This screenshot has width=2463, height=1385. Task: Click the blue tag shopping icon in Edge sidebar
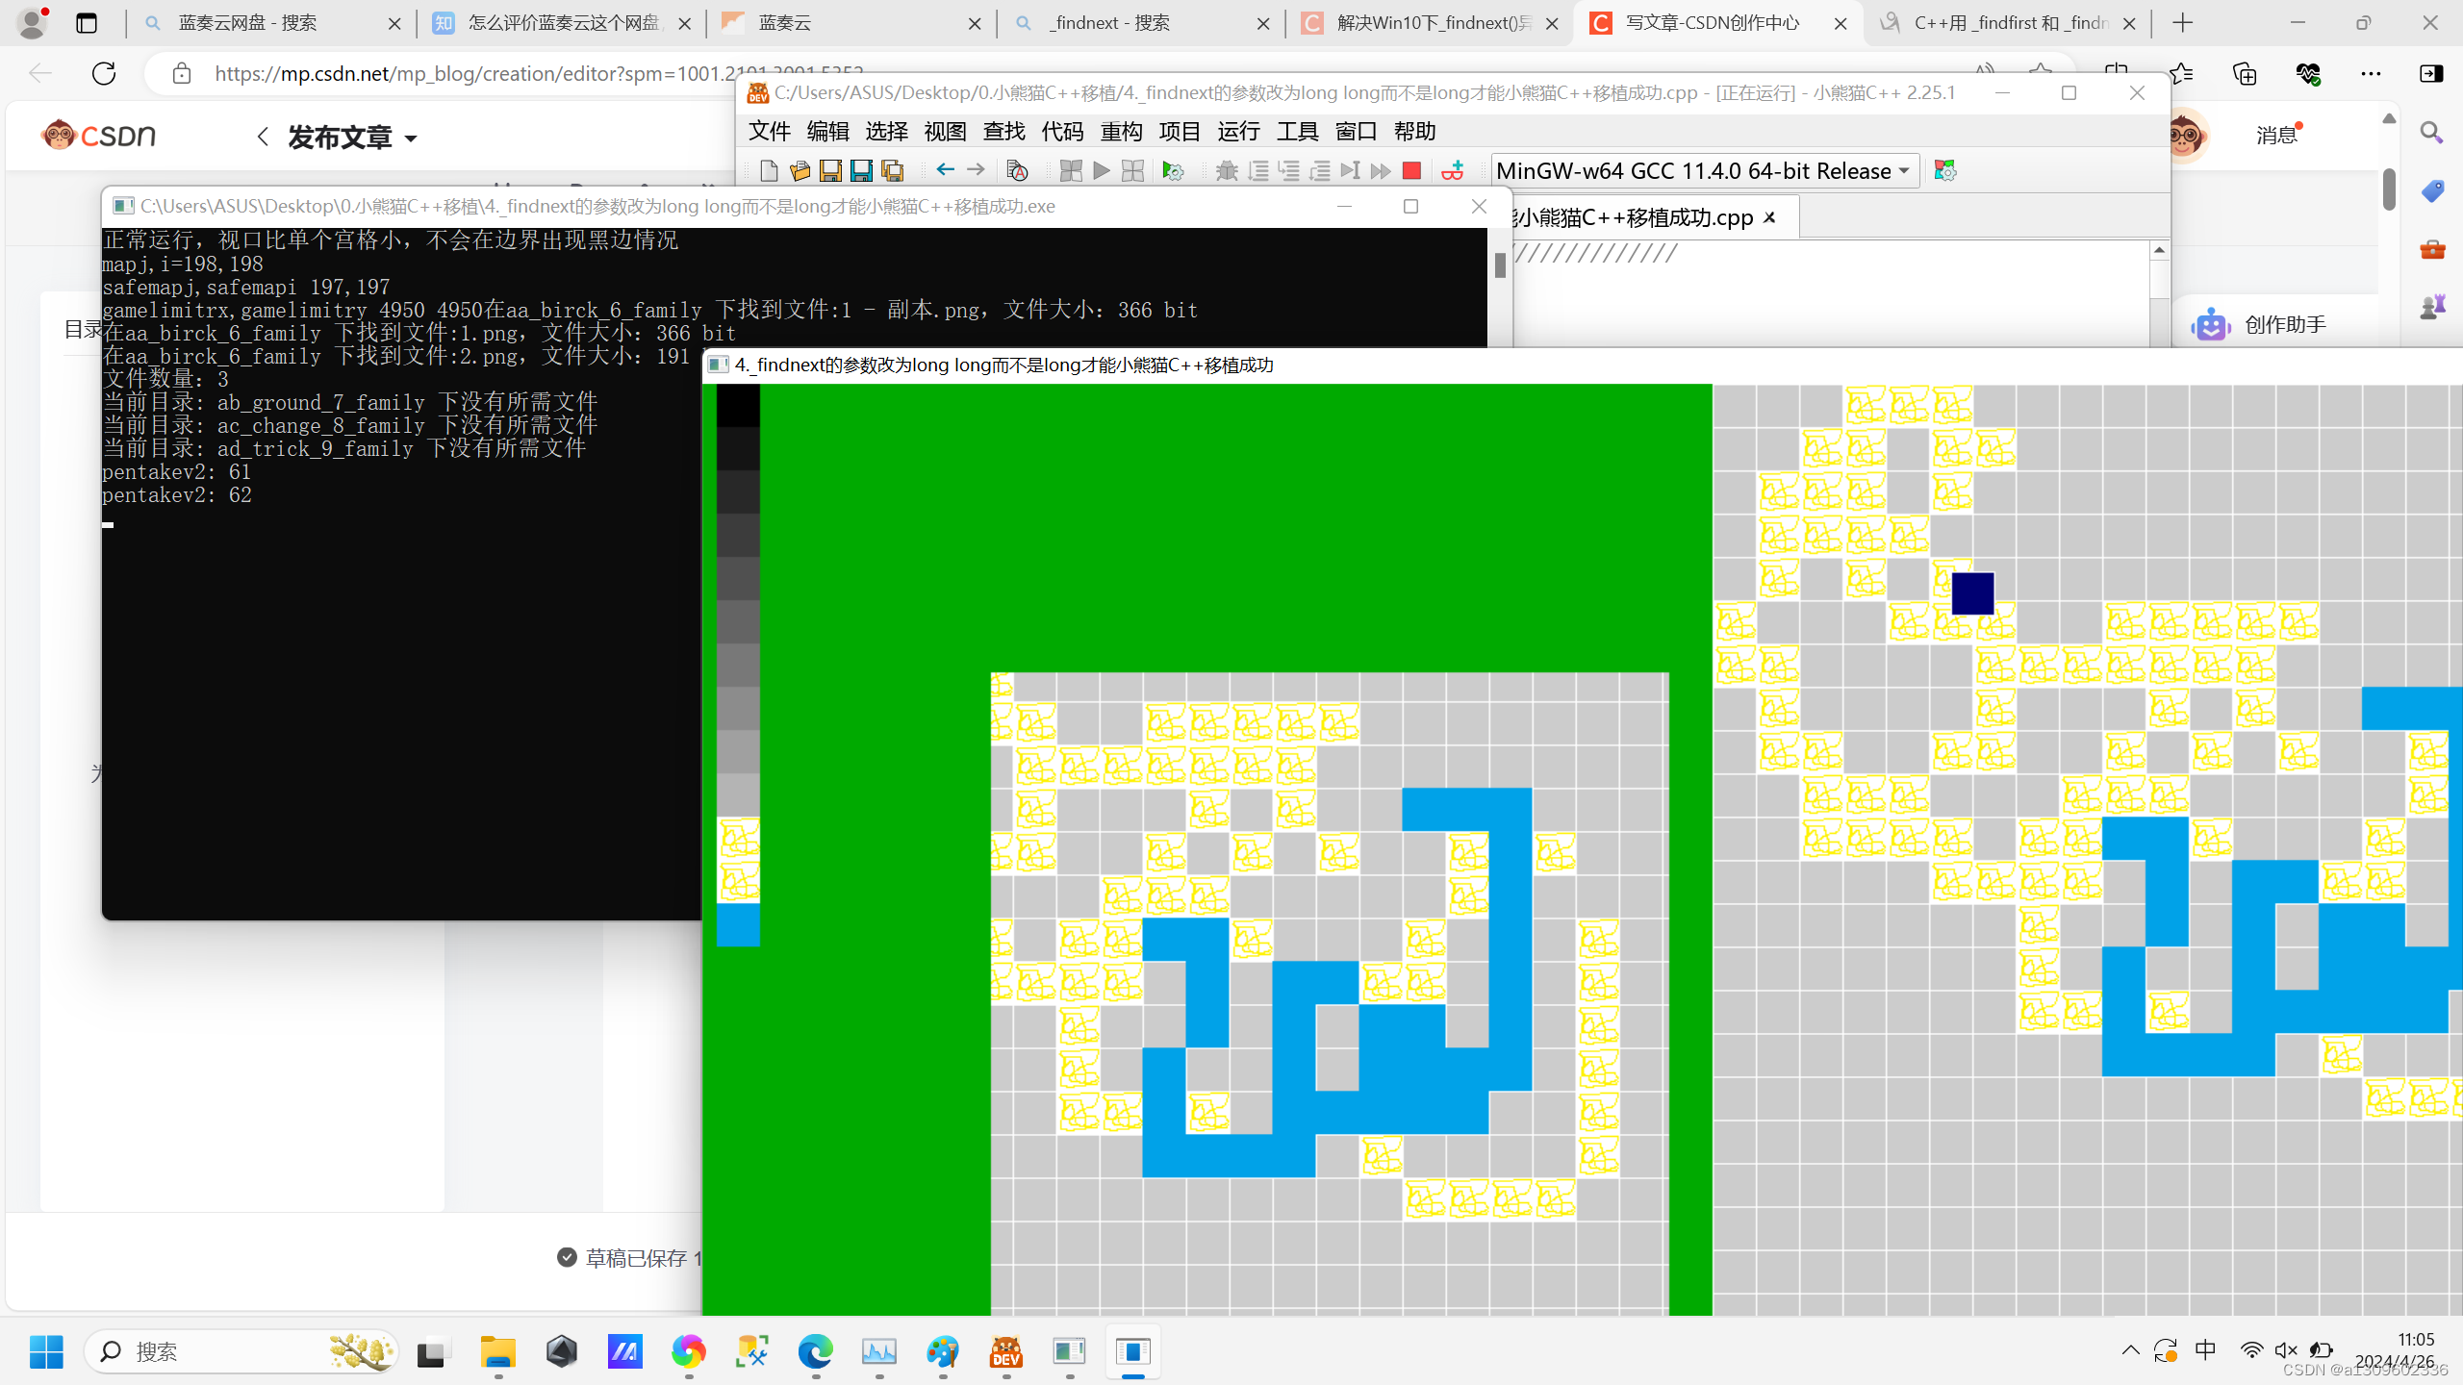click(x=2432, y=190)
